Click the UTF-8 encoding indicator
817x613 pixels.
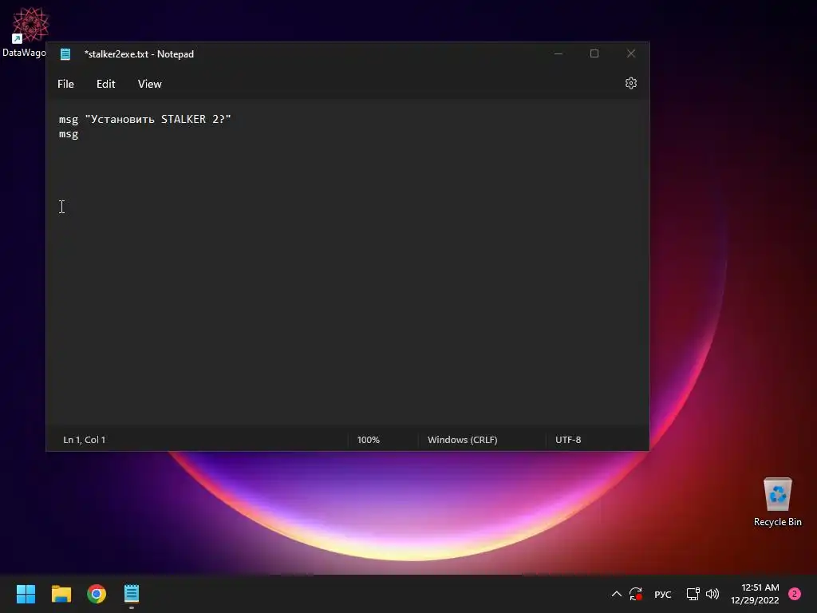click(x=568, y=440)
